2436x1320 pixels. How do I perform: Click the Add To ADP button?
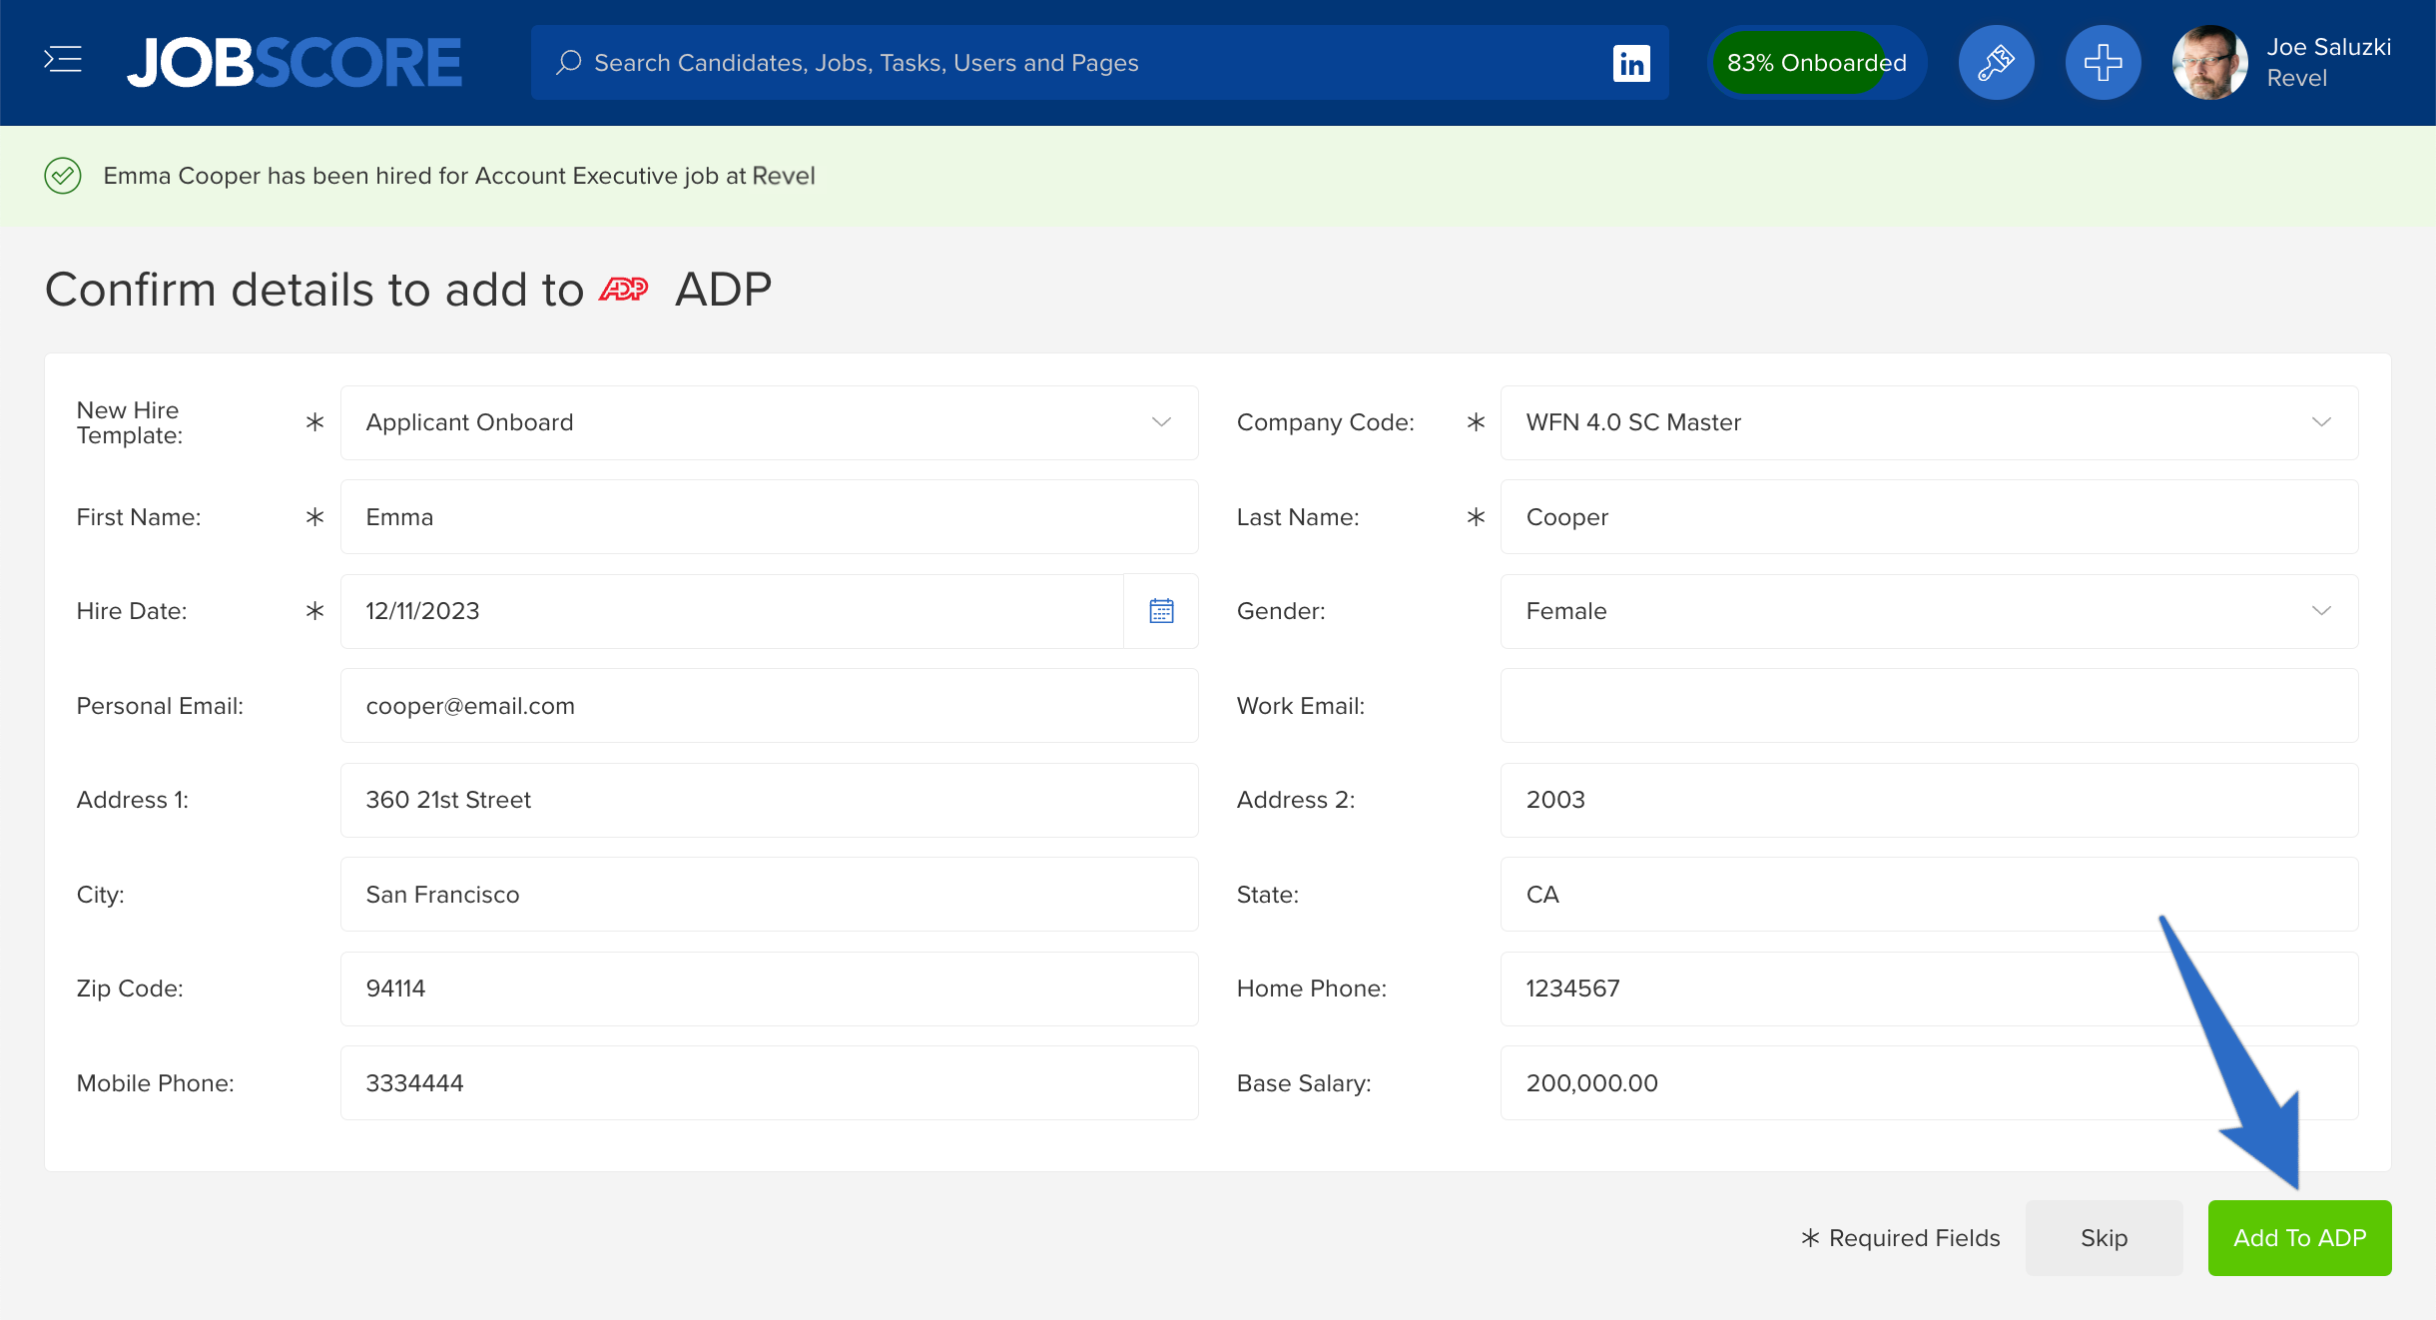point(2299,1238)
